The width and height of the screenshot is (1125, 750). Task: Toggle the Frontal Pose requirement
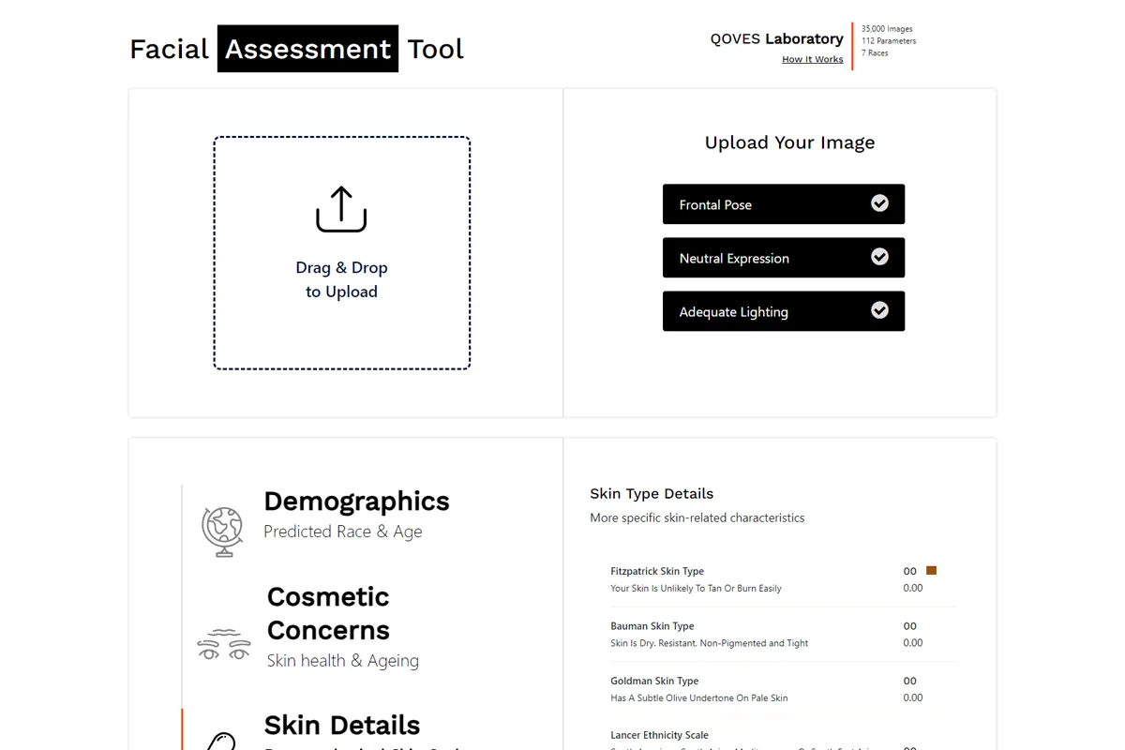pyautogui.click(x=784, y=204)
